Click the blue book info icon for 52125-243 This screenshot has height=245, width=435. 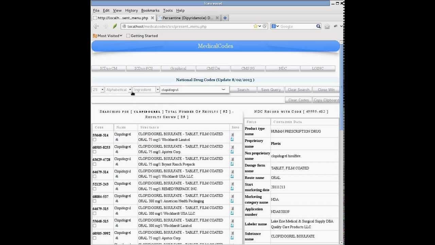232,189
